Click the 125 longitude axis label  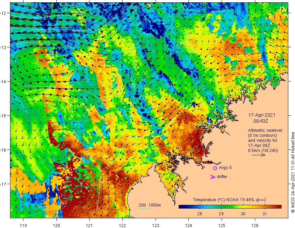point(222,225)
